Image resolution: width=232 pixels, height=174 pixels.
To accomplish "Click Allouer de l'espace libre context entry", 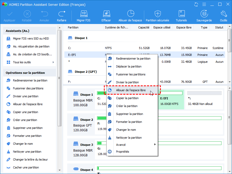I will point(132,90).
